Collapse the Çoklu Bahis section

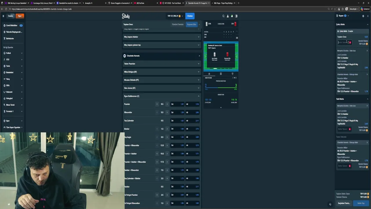pos(368,24)
